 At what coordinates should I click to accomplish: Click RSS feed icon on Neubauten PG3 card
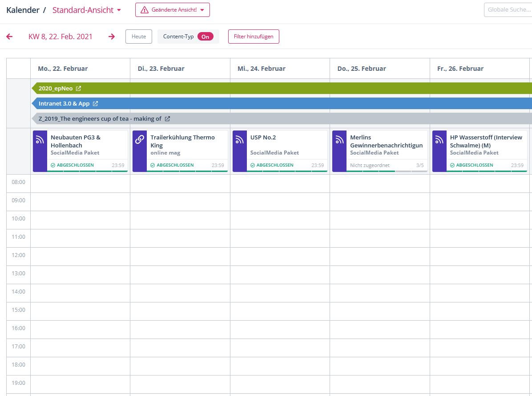(40, 140)
